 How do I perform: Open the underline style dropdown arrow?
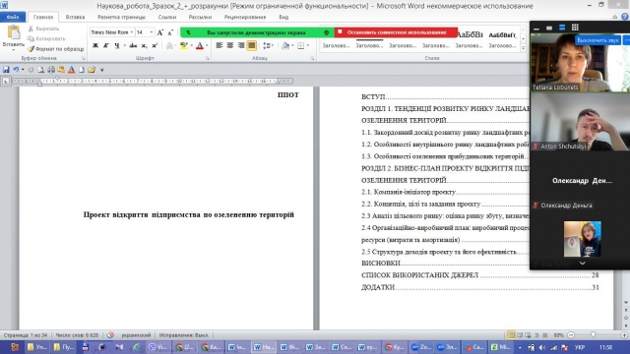pyautogui.click(x=124, y=46)
